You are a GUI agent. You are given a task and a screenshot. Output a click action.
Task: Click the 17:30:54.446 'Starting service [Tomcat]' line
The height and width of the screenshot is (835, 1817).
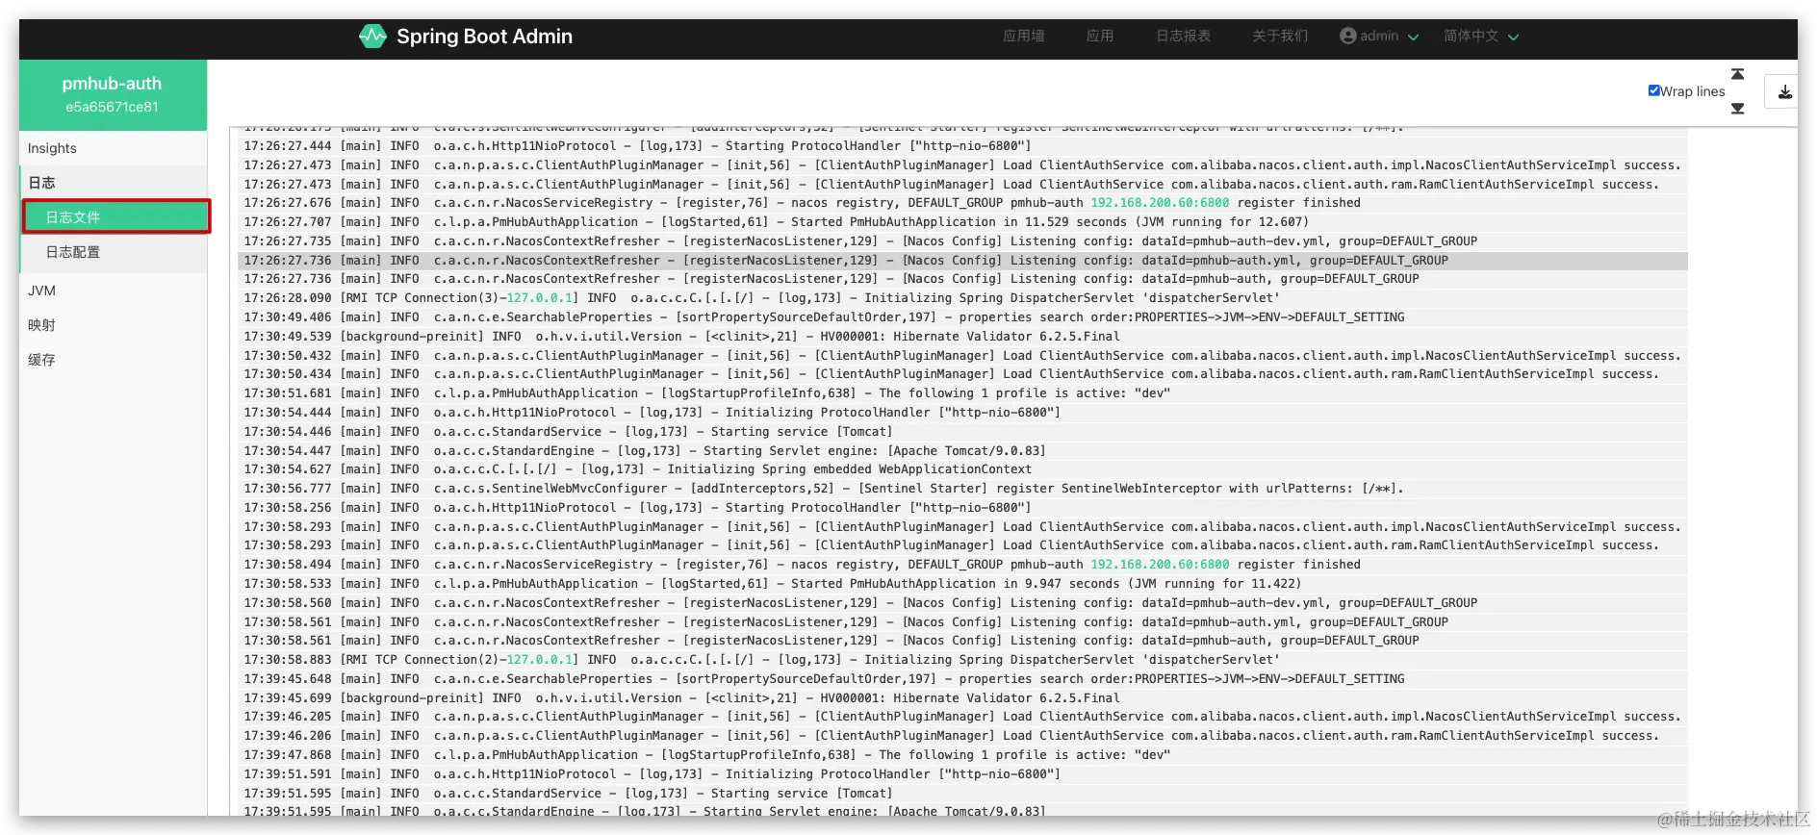(962, 432)
